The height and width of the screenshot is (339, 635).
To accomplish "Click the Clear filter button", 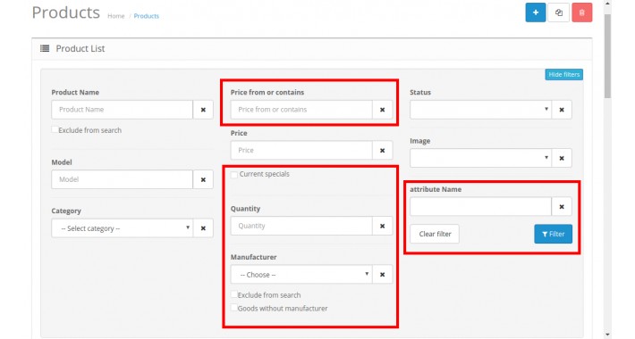I will pos(435,234).
